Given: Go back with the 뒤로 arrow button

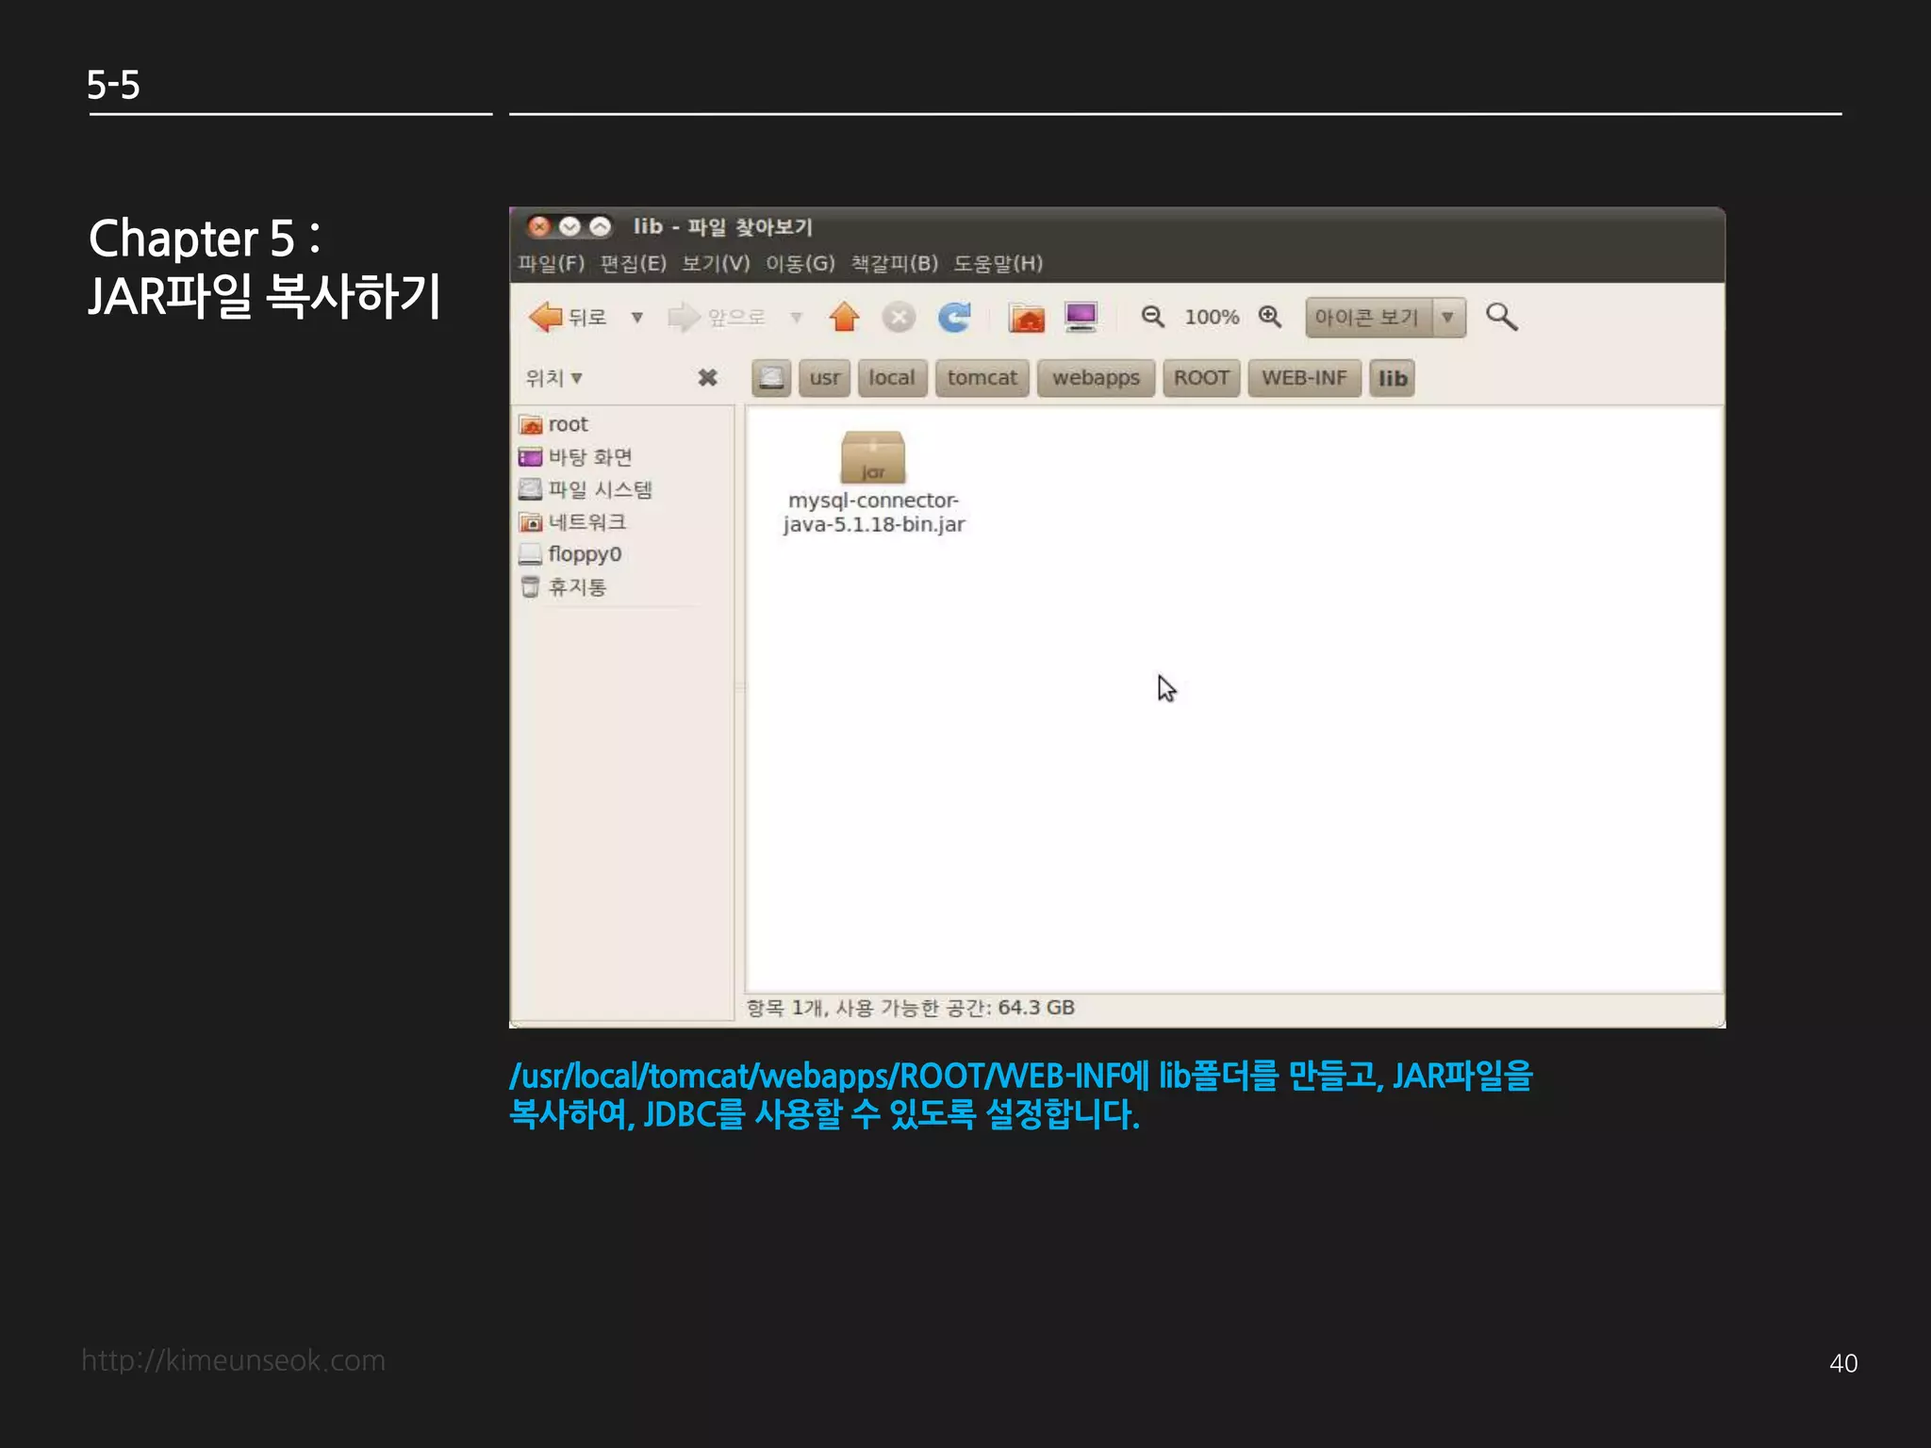Looking at the screenshot, I should click(569, 318).
